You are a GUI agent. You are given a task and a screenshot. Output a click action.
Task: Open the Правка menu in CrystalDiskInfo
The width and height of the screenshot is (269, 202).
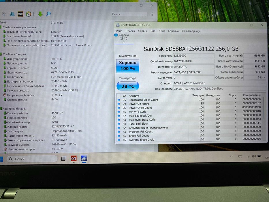(130, 31)
